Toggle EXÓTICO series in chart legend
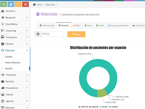Viewport: 145px width, 109px height. point(83,107)
